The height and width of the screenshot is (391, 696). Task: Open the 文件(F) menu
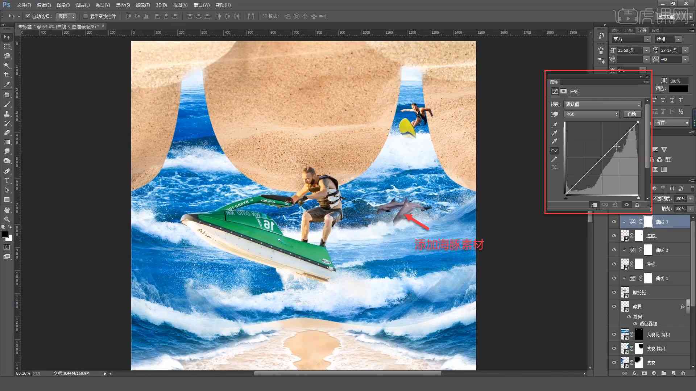click(24, 5)
